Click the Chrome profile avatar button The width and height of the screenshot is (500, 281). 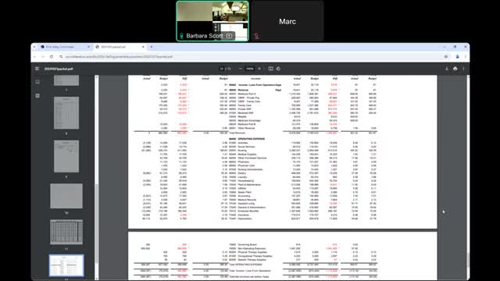(457, 57)
